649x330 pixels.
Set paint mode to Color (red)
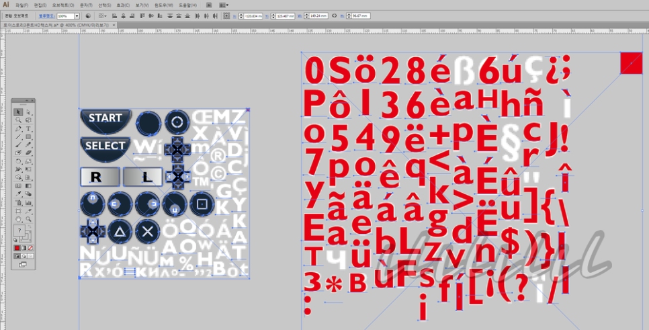click(17, 247)
